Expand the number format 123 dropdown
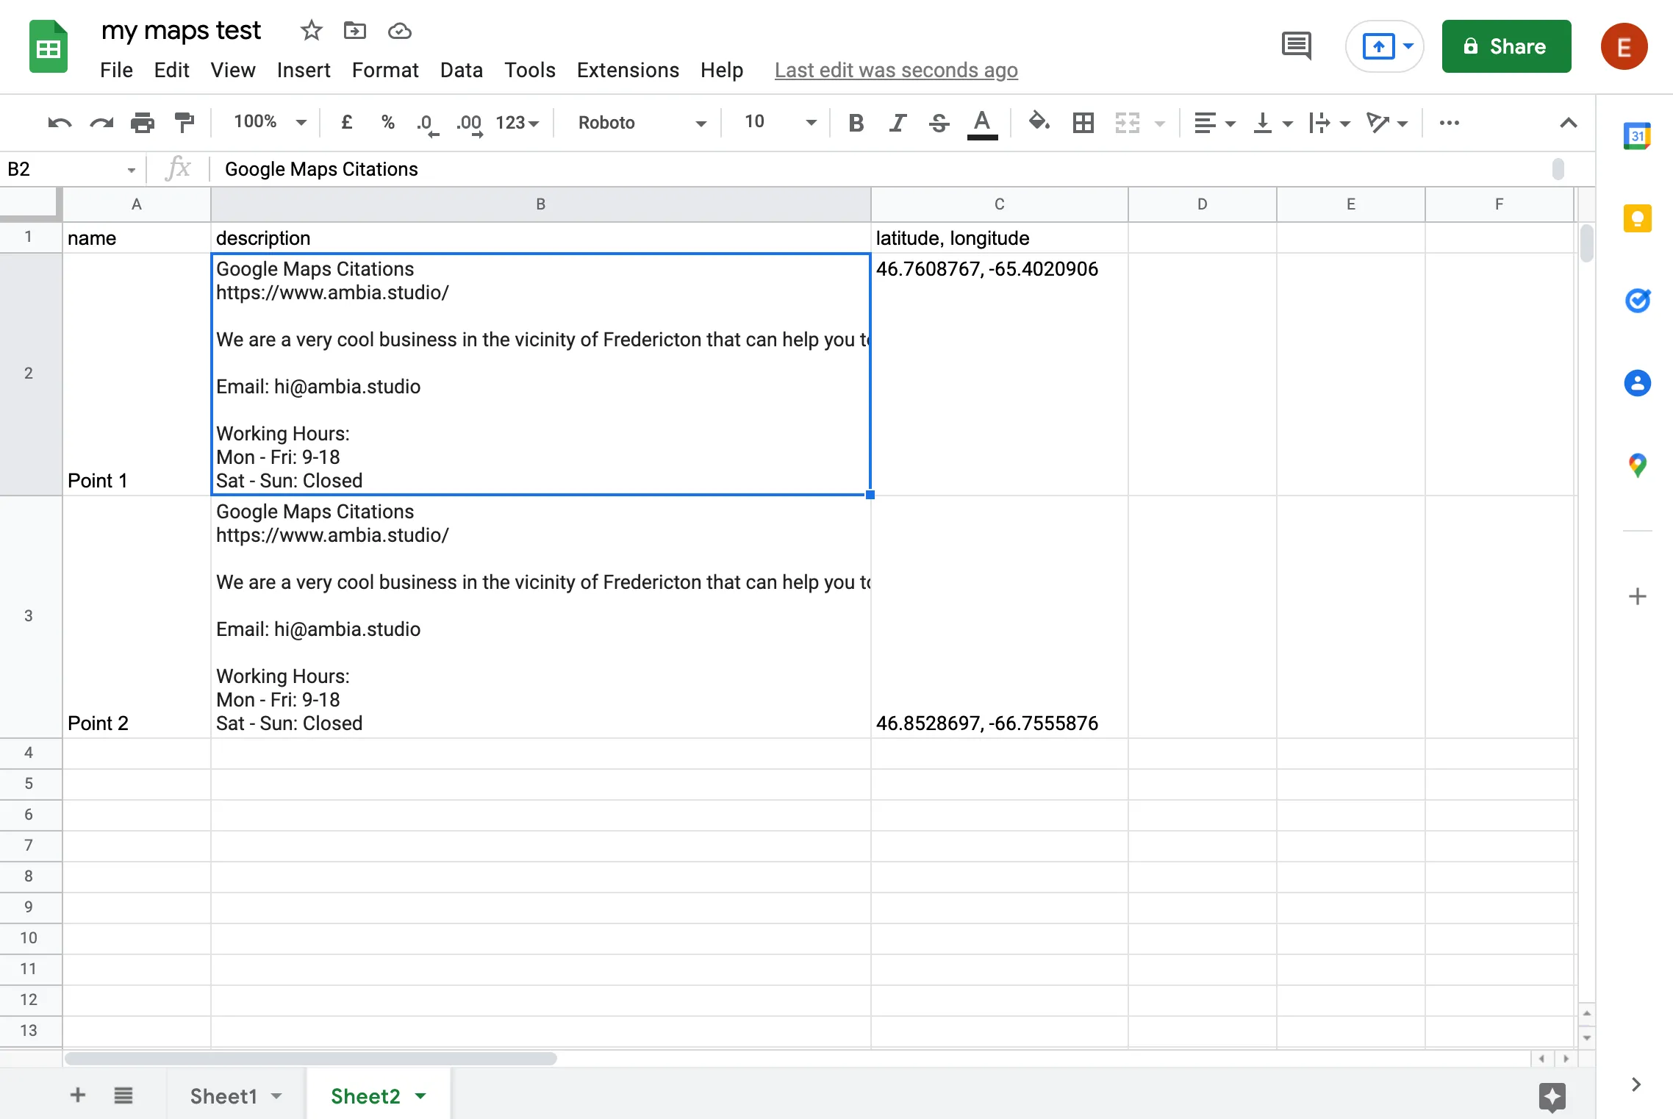 (x=517, y=121)
